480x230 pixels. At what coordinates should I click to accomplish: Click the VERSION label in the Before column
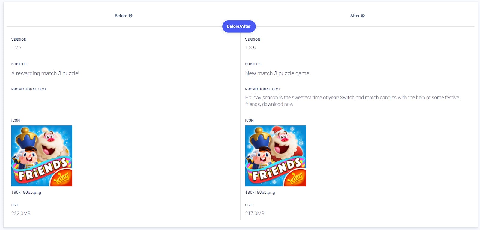pos(19,40)
